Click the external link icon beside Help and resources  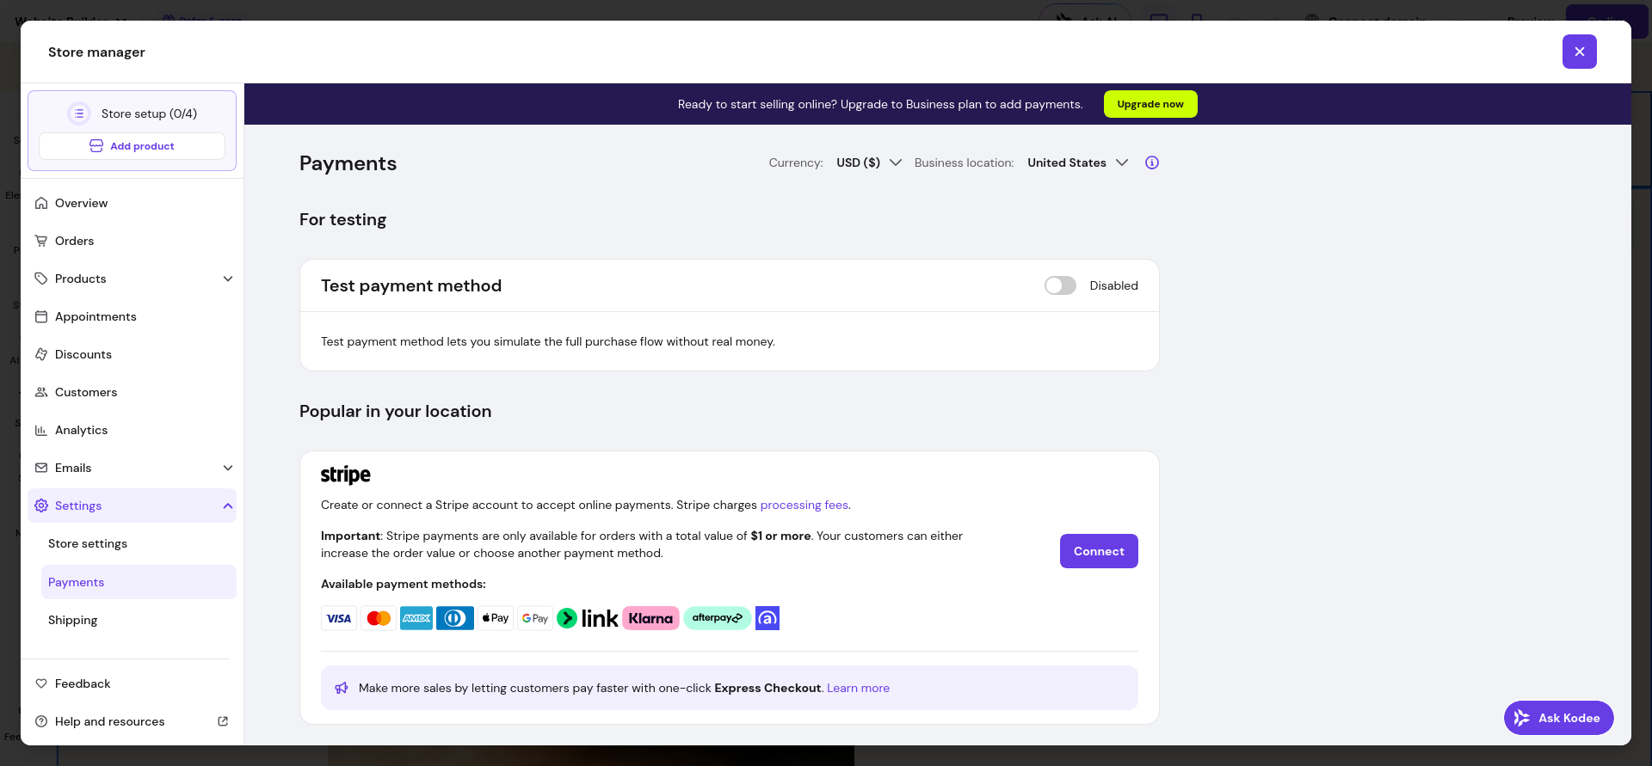(x=223, y=721)
